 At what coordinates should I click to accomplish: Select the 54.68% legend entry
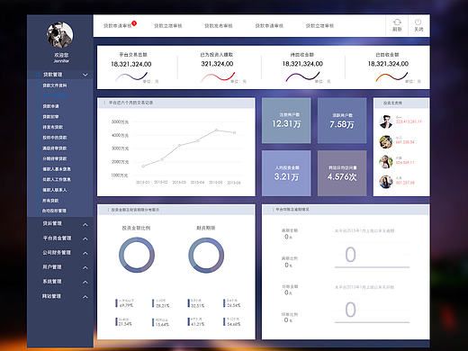tap(232, 322)
